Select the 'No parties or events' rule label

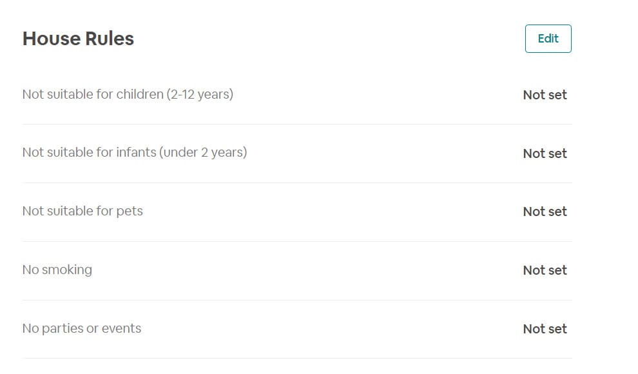[81, 328]
